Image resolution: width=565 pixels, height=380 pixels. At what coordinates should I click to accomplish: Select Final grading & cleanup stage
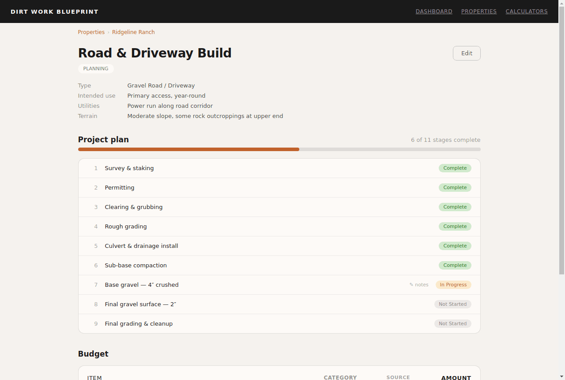pyautogui.click(x=279, y=324)
